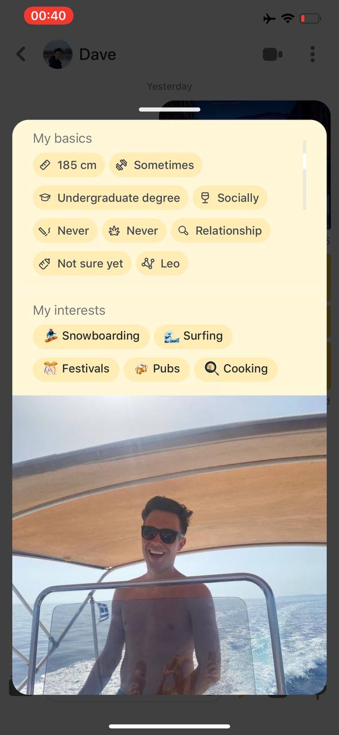The height and width of the screenshot is (735, 339).
Task: Tap the Festivals interest chip
Action: 76,369
